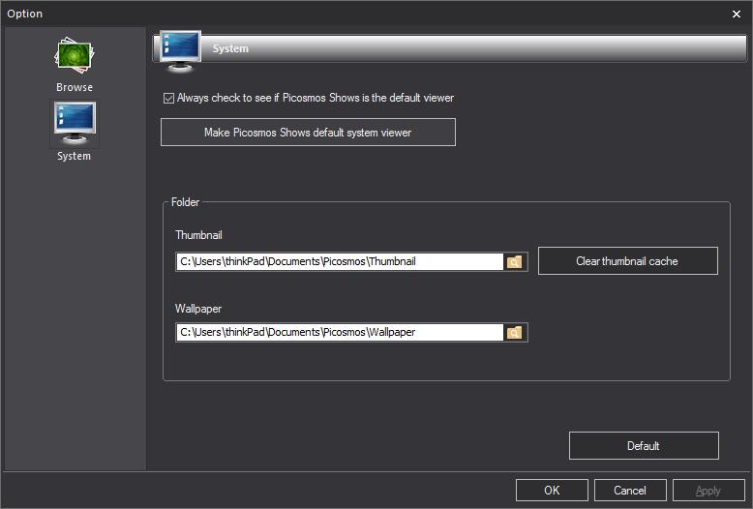Browse for Wallpaper folder using folder icon
Image resolution: width=753 pixels, height=509 pixels.
(x=516, y=332)
